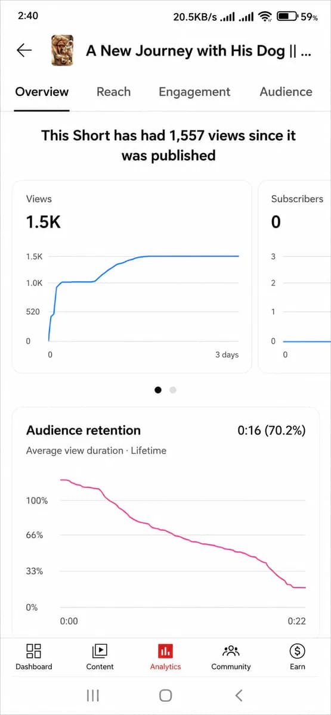Open the Views 1.5K card
This screenshot has width=331, height=715.
click(x=132, y=277)
